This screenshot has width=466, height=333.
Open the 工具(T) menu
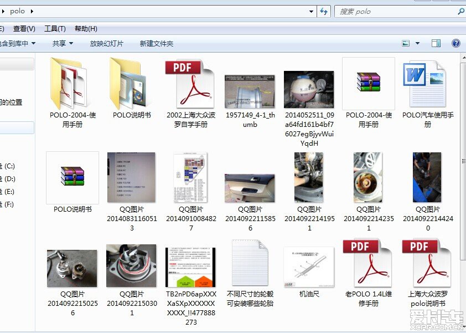pyautogui.click(x=55, y=29)
